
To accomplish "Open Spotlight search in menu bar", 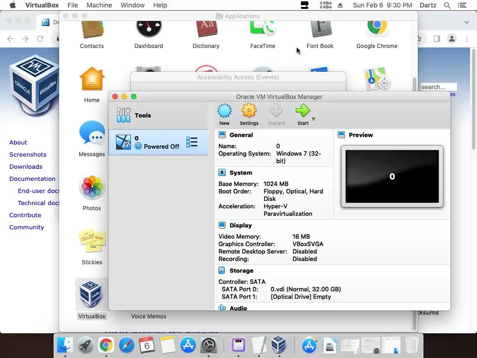I will [447, 5].
